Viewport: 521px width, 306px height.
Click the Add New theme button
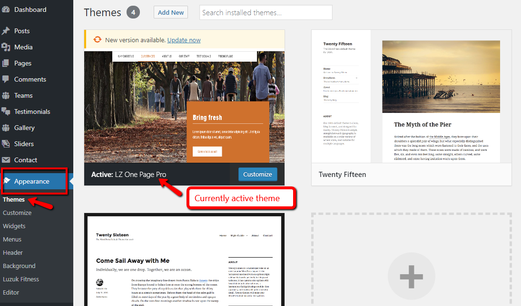(171, 12)
